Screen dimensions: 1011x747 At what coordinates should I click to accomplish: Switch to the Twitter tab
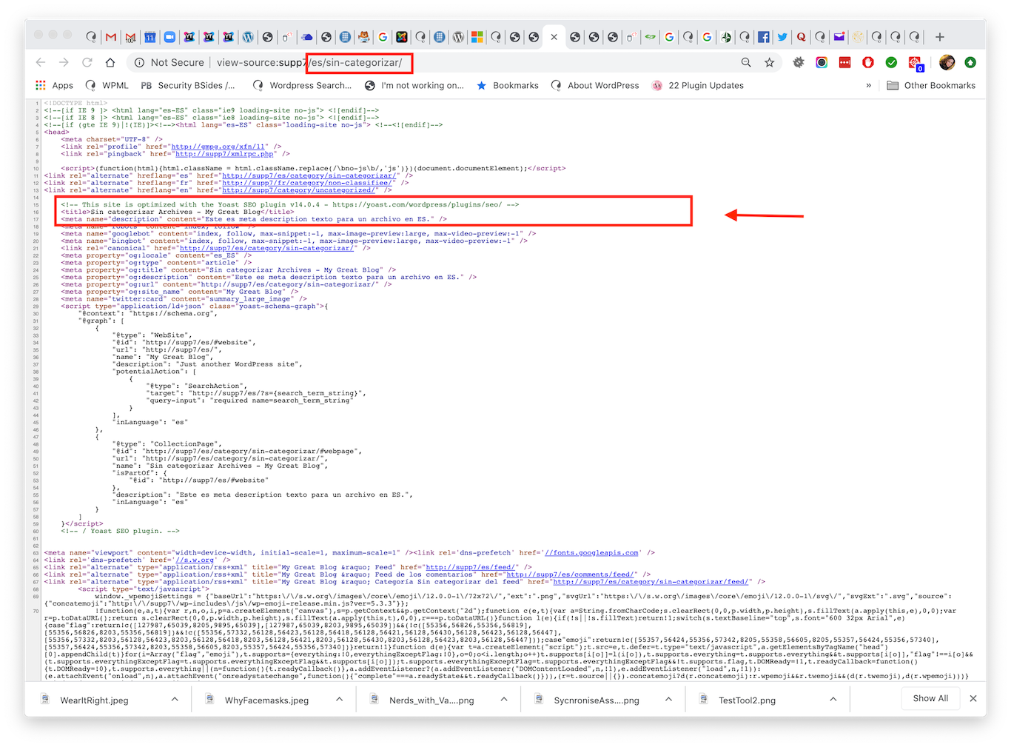coord(782,37)
